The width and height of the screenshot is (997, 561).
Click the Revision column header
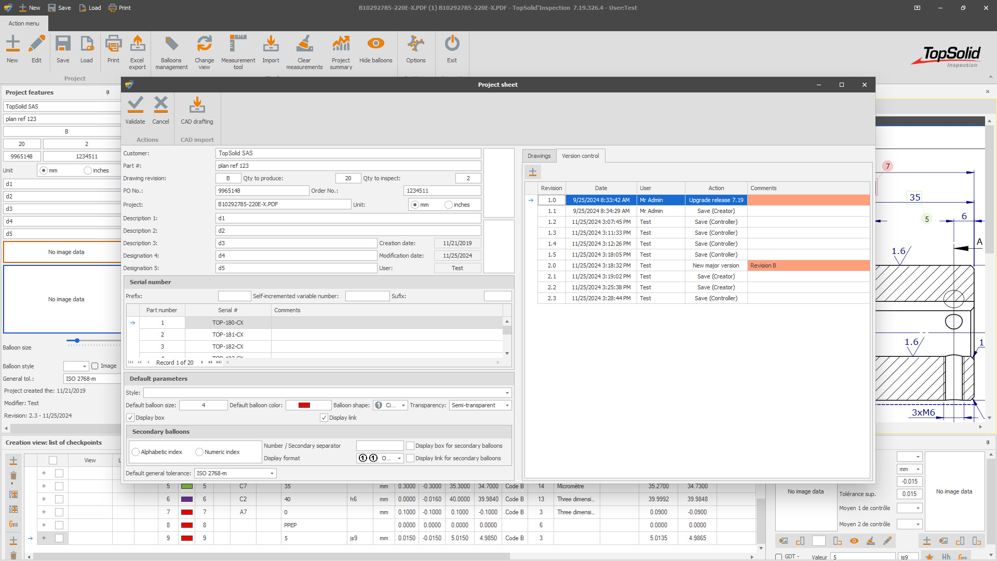click(x=551, y=188)
